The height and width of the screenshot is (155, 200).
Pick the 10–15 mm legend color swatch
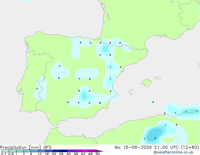pyautogui.click(x=42, y=151)
